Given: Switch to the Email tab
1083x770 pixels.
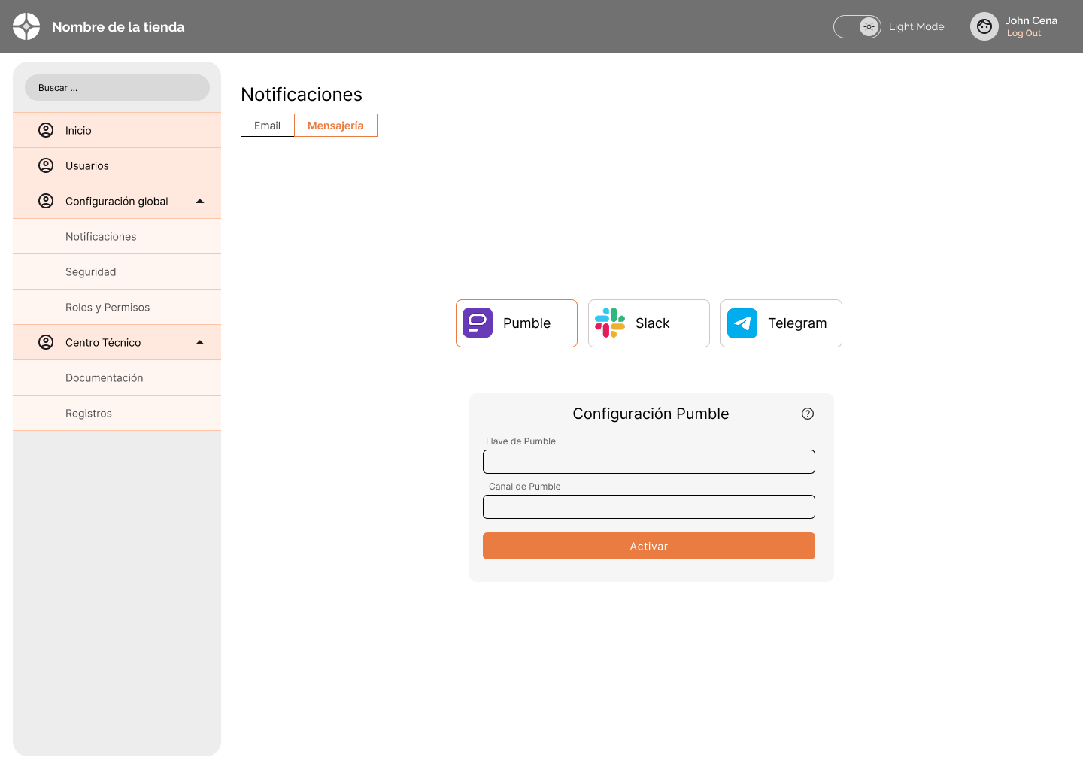Looking at the screenshot, I should [267, 126].
